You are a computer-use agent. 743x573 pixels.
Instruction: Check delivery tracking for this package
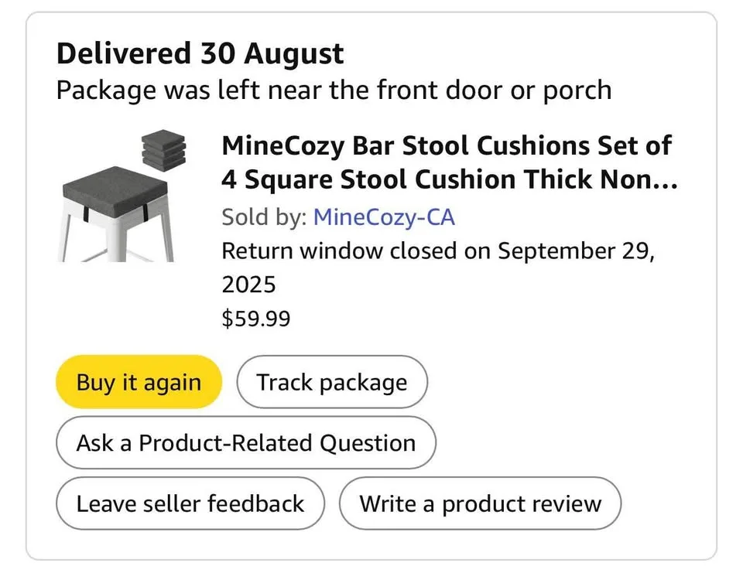(x=332, y=381)
